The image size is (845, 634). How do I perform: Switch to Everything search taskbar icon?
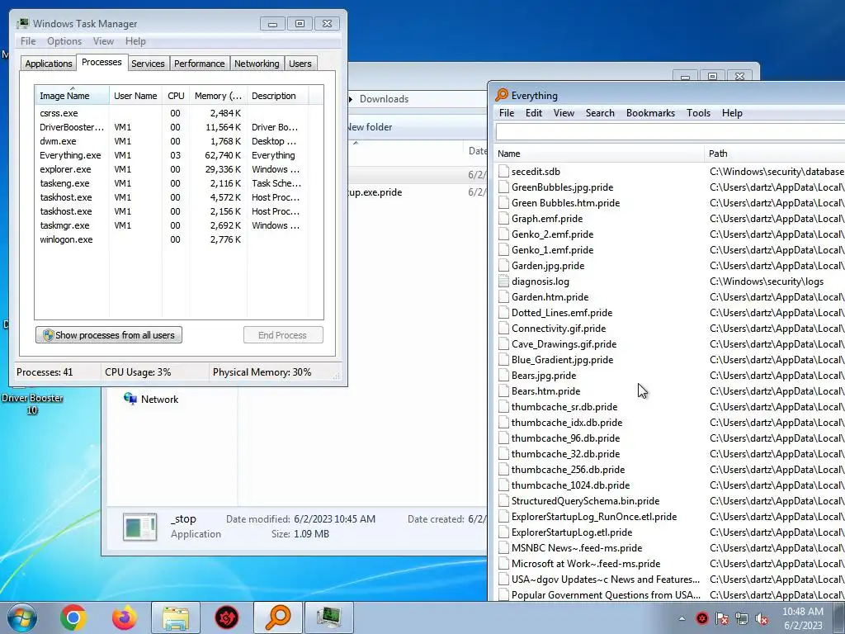point(278,617)
